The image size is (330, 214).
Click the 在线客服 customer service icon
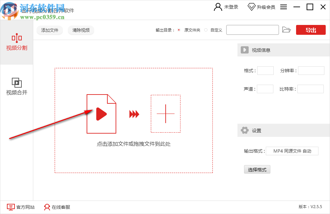pos(47,207)
